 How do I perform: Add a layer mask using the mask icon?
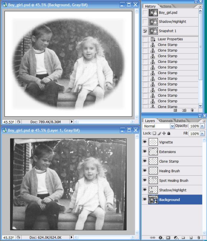pyautogui.click(x=168, y=238)
